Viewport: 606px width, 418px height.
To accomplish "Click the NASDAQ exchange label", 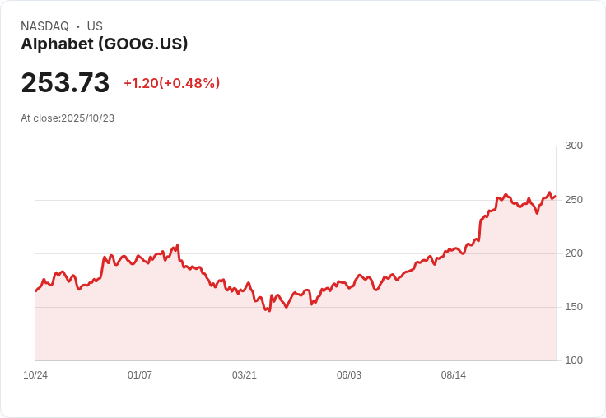I will coord(44,26).
